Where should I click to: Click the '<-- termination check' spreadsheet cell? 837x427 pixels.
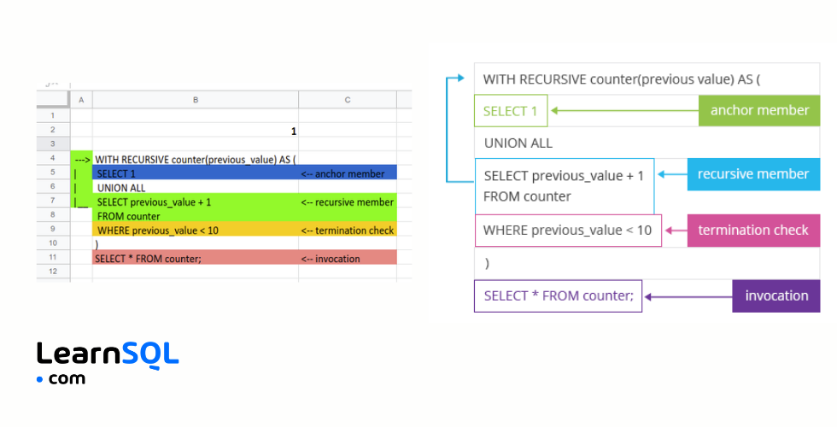[x=348, y=229]
